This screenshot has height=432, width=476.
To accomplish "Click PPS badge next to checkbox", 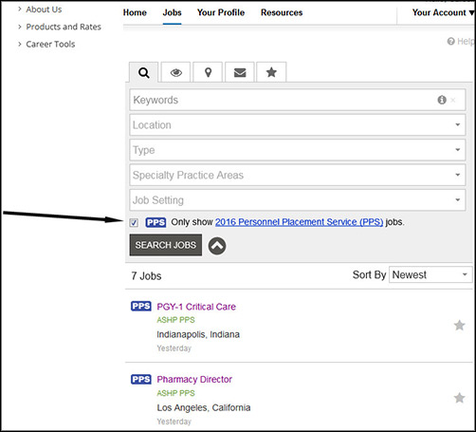I will click(156, 222).
